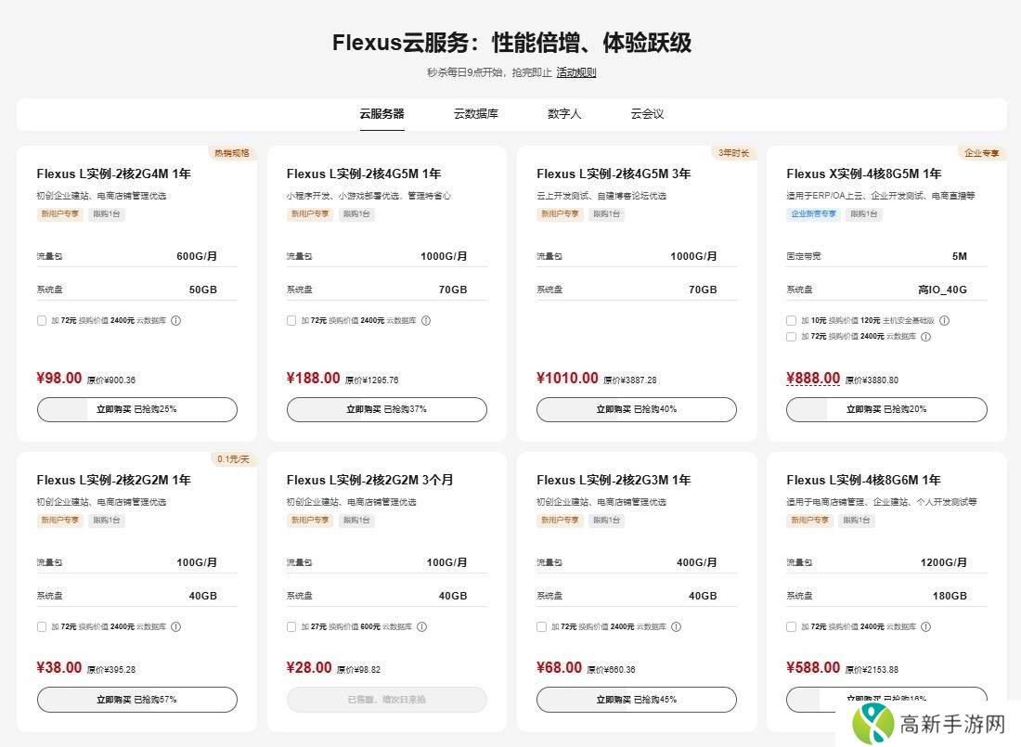Buy the ¥68.00 2核2G3M plan
The width and height of the screenshot is (1021, 747).
(x=636, y=700)
